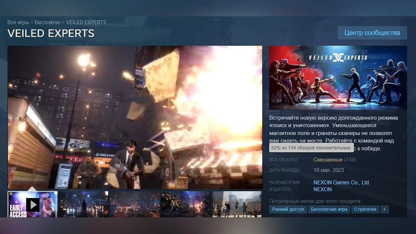Open the Бесплатно breadcrumb category

[47, 22]
